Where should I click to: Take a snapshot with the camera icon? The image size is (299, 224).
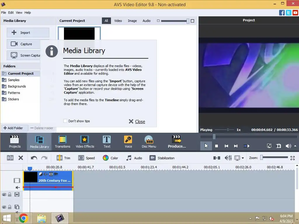pos(278,146)
